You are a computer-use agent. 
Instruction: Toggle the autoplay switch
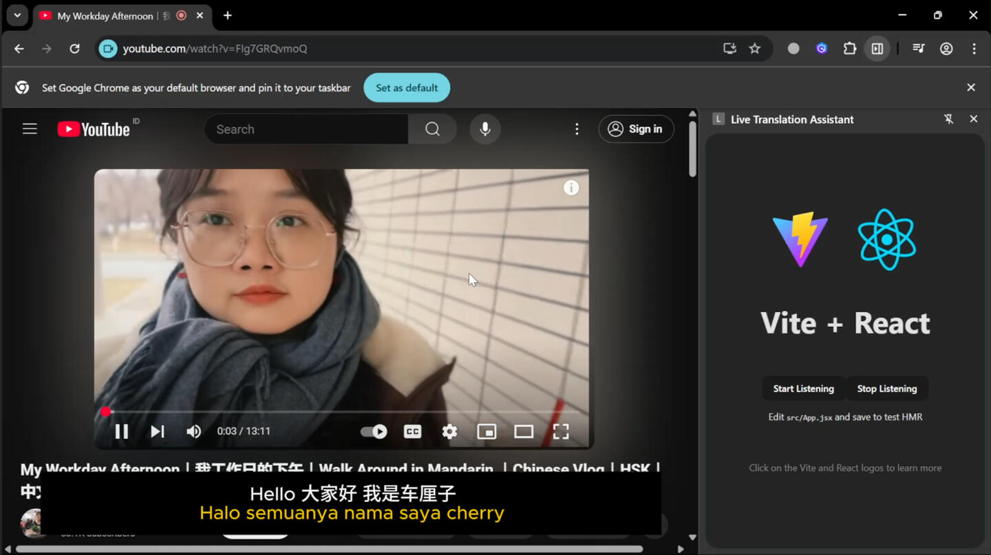pos(374,431)
